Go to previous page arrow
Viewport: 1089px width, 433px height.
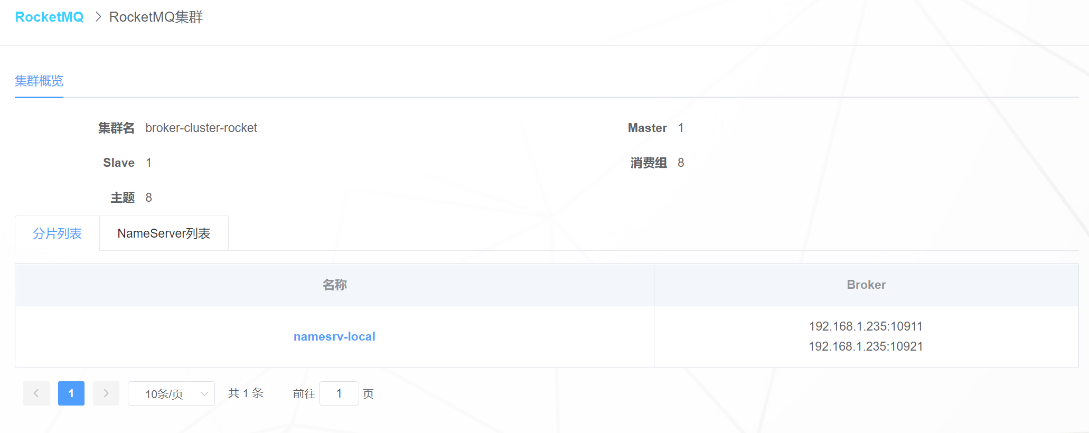[x=36, y=393]
